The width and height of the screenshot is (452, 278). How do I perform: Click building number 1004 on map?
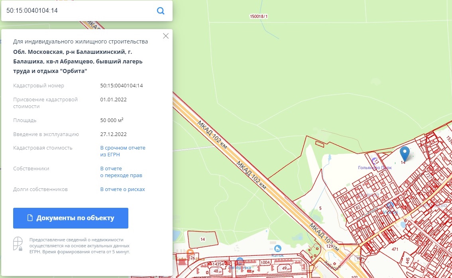pos(265,262)
